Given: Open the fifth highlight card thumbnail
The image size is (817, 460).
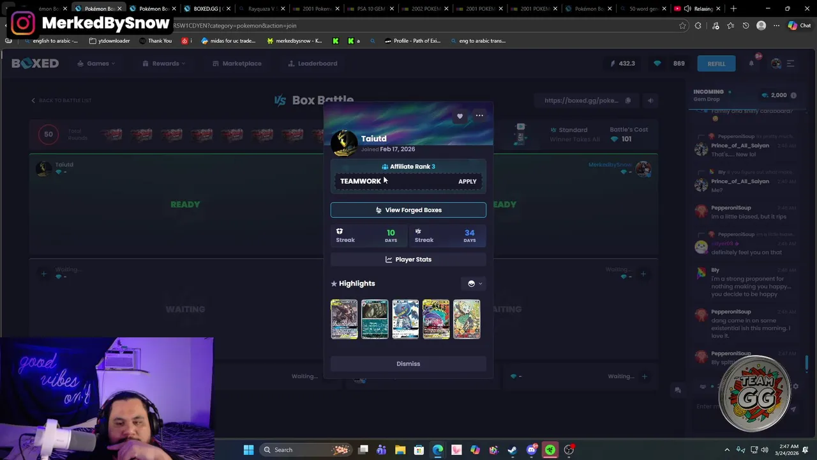Looking at the screenshot, I should (x=467, y=319).
